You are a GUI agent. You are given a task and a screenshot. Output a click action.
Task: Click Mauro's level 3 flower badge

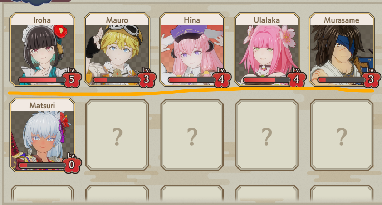[146, 79]
